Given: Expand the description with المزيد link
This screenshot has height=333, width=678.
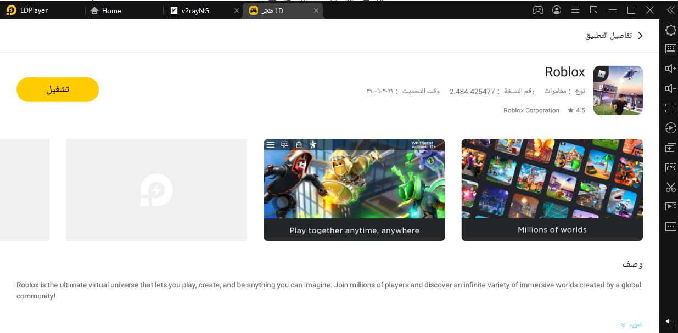Looking at the screenshot, I should point(632,325).
